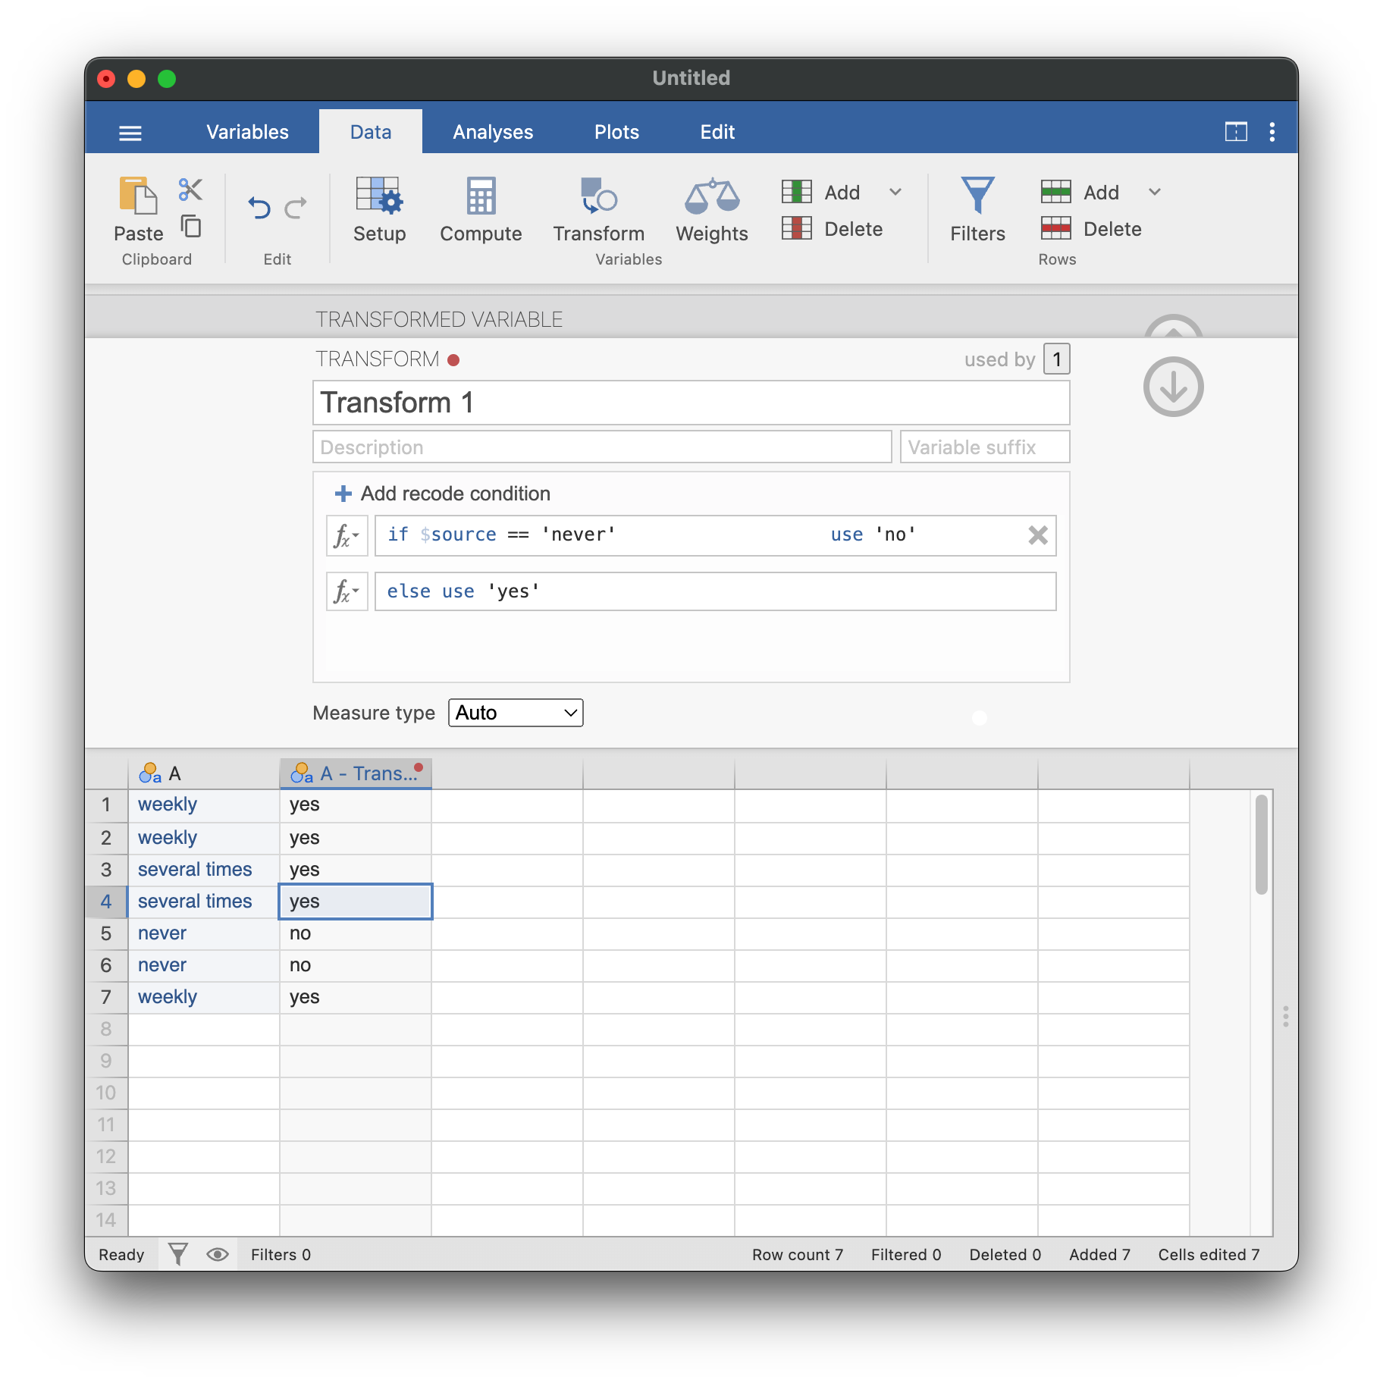This screenshot has width=1383, height=1383.
Task: Click the Paste clipboard icon
Action: click(138, 197)
